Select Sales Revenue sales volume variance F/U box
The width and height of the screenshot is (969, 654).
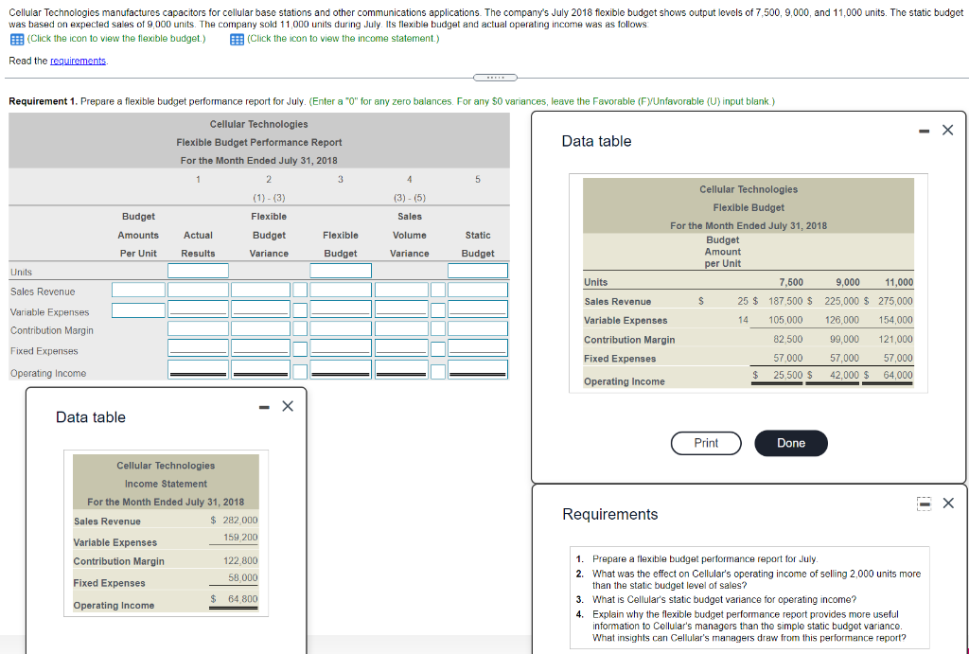click(x=438, y=290)
